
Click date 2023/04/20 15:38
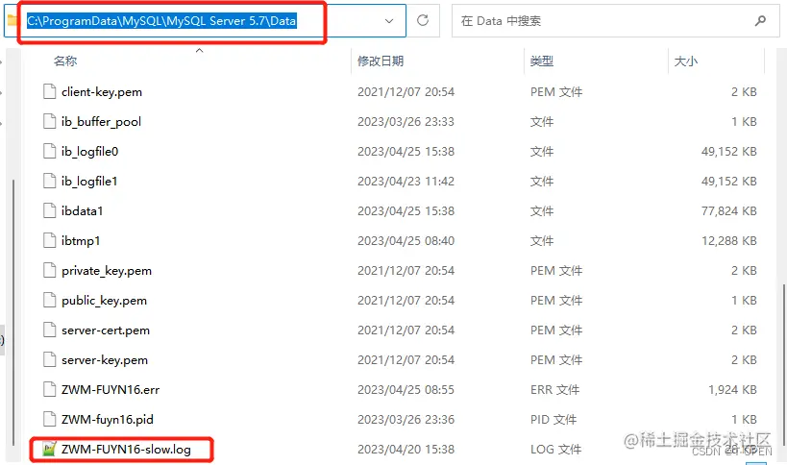coord(406,449)
